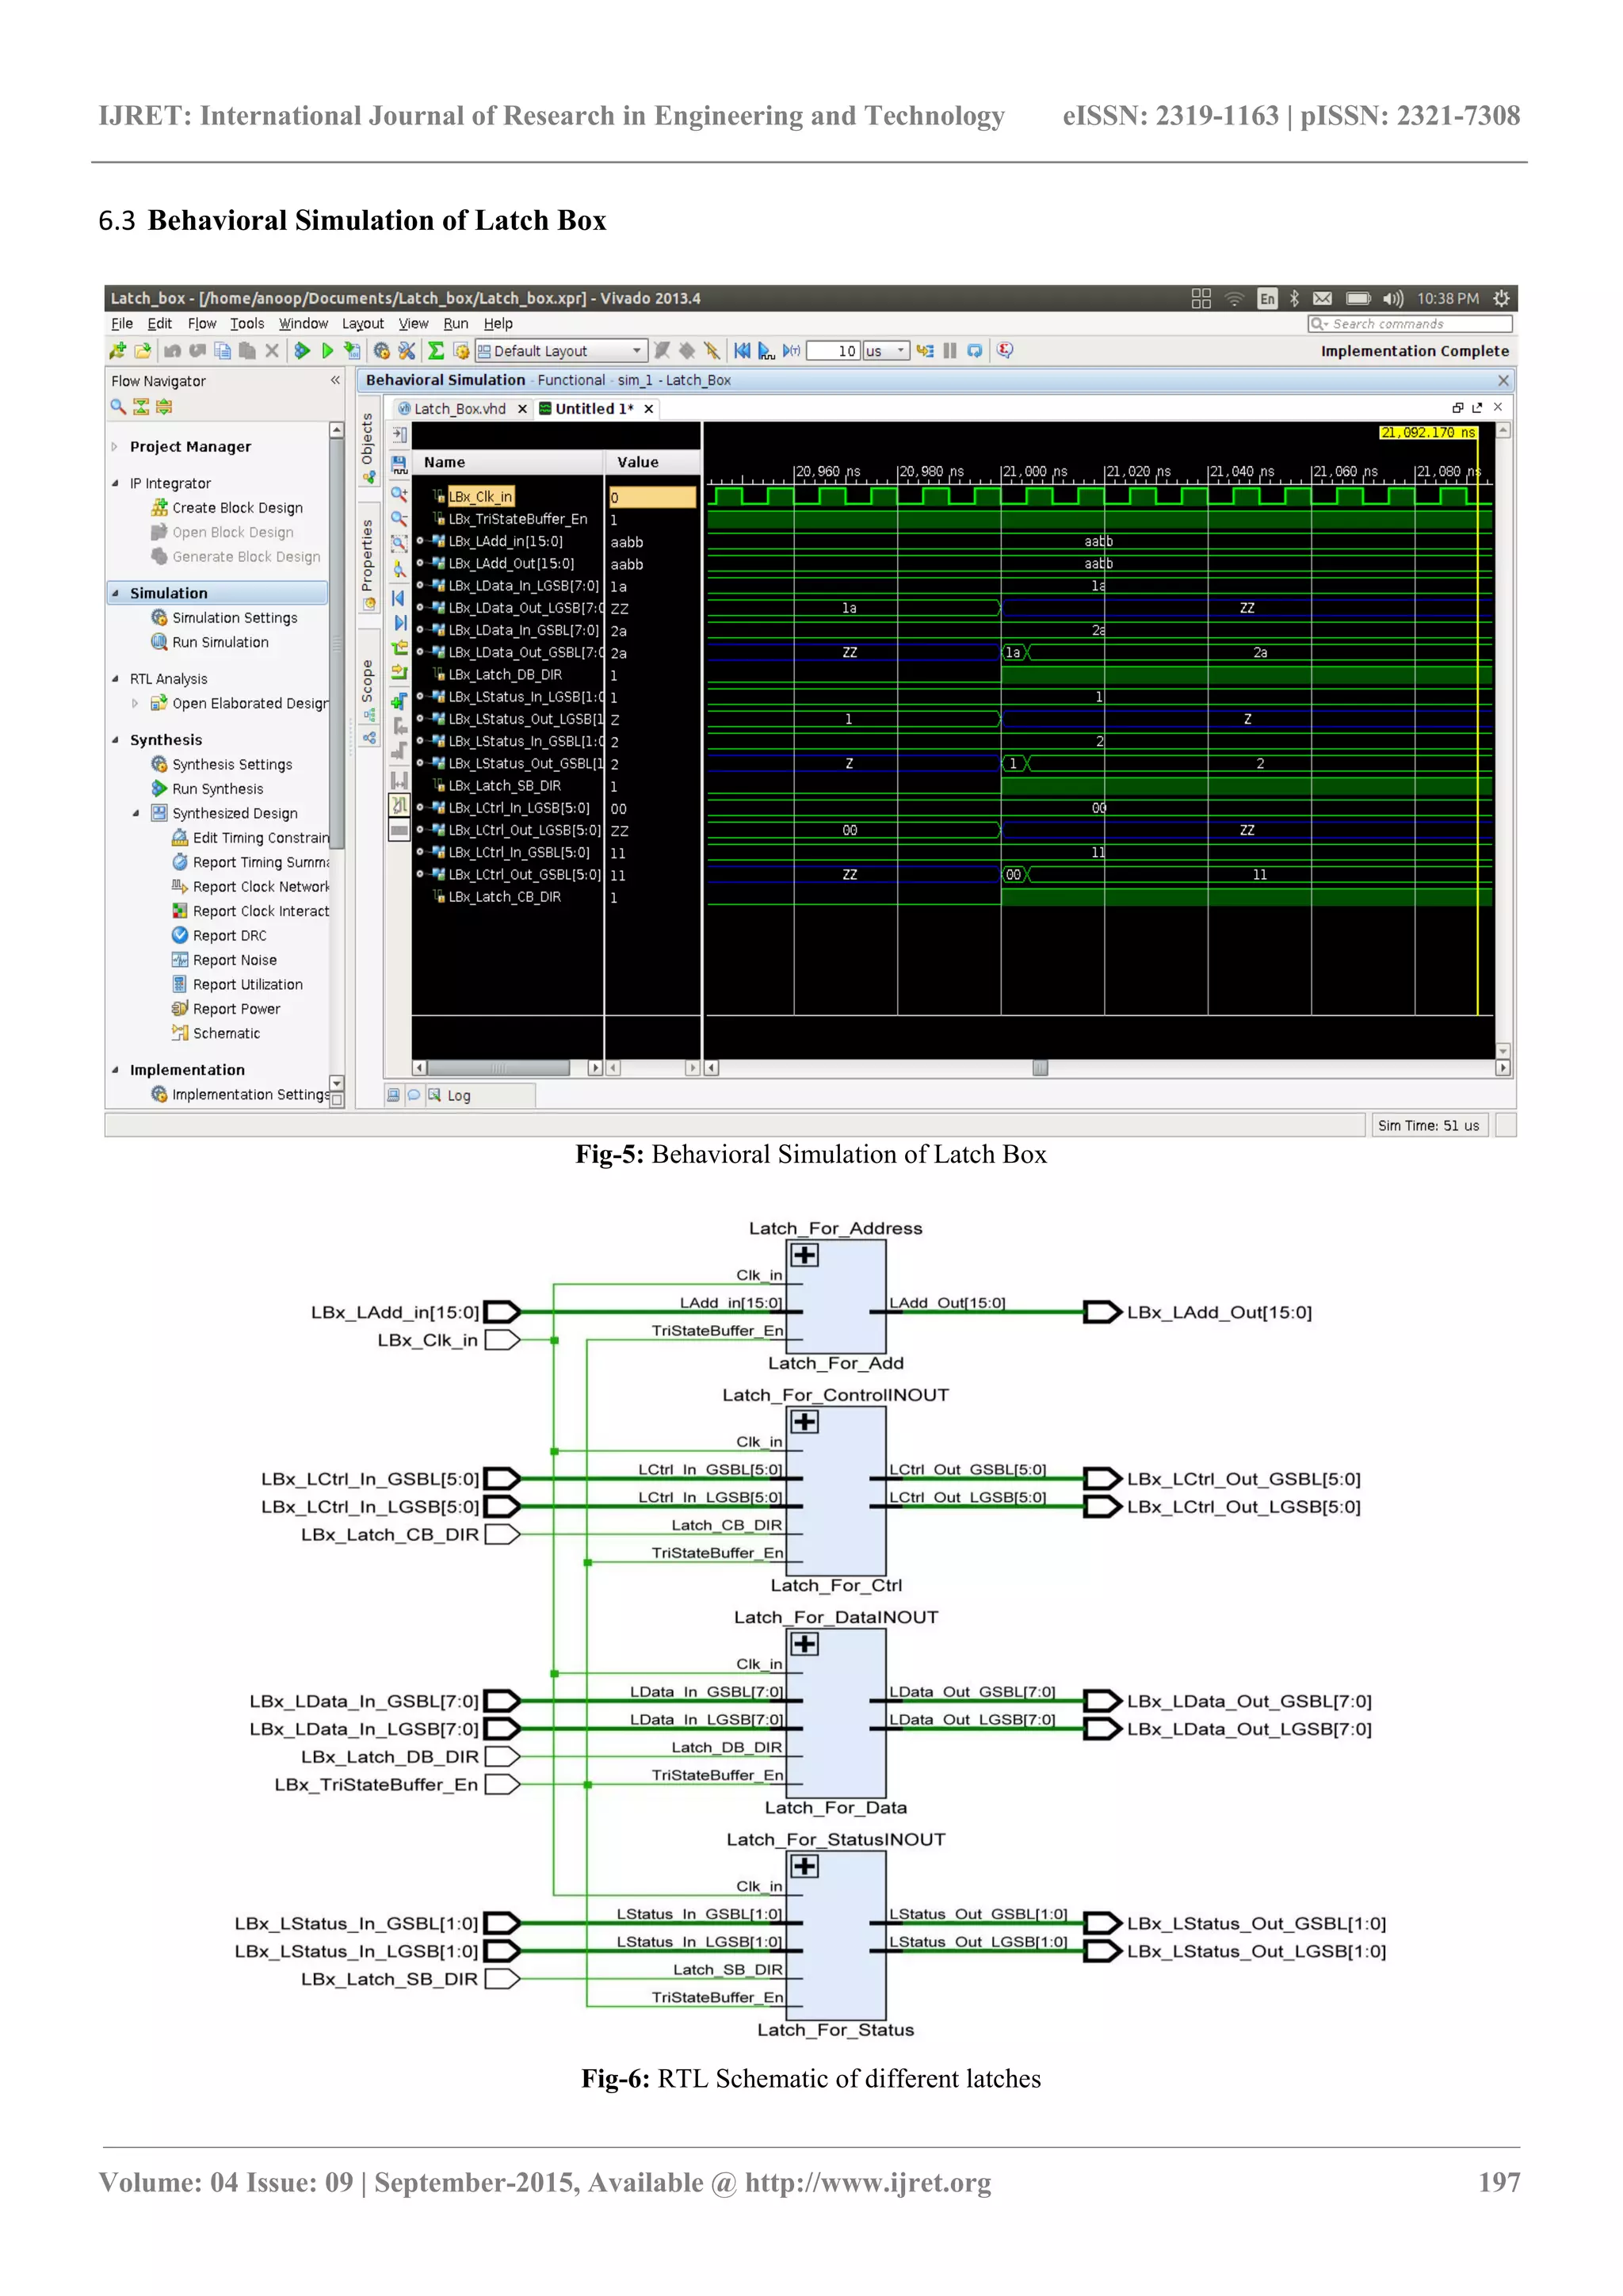The image size is (1623, 2296).
Task: Click the sigma icon in main toolbar
Action: pos(436,351)
